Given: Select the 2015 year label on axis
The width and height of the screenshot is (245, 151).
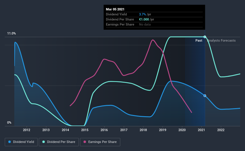Looking at the screenshot, I should pos(85,130).
